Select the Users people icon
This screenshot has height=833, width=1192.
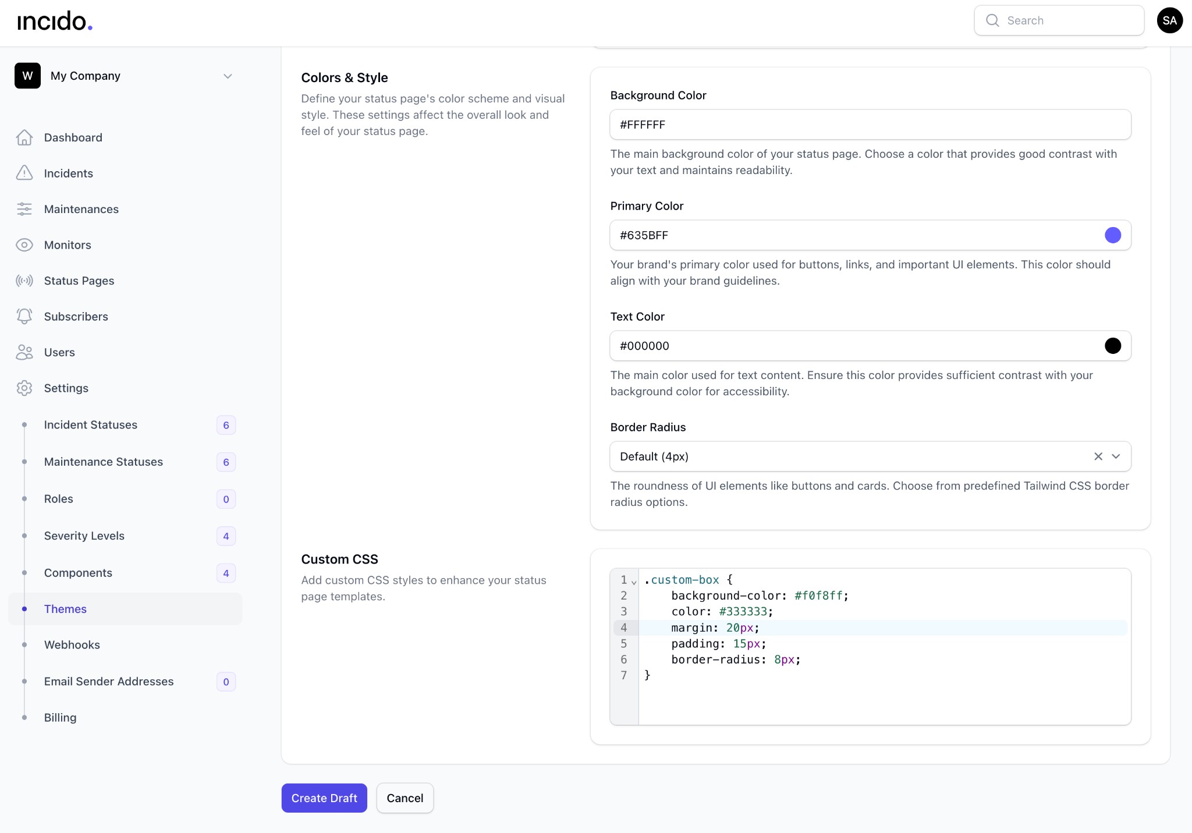tap(24, 352)
